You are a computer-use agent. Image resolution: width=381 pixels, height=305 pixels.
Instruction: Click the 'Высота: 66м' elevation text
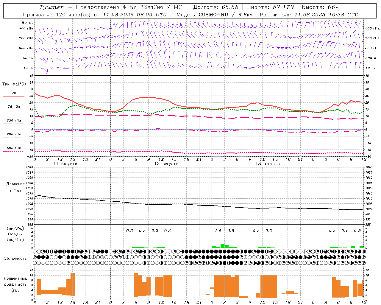tap(320, 7)
